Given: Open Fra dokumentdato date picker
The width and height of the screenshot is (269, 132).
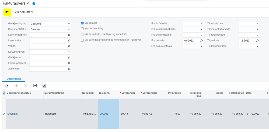Looking at the screenshot, I should pyautogui.click(x=202, y=46).
